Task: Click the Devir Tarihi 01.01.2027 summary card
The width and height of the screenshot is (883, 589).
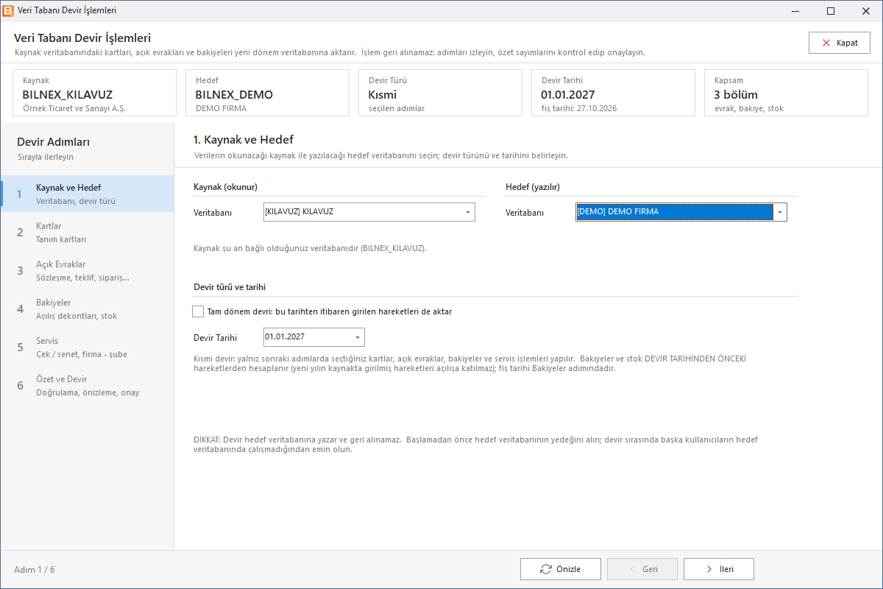Action: pos(613,93)
